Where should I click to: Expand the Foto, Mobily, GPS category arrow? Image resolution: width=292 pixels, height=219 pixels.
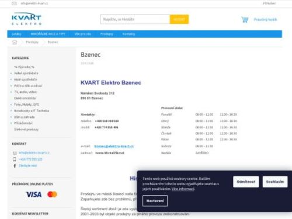11,105
